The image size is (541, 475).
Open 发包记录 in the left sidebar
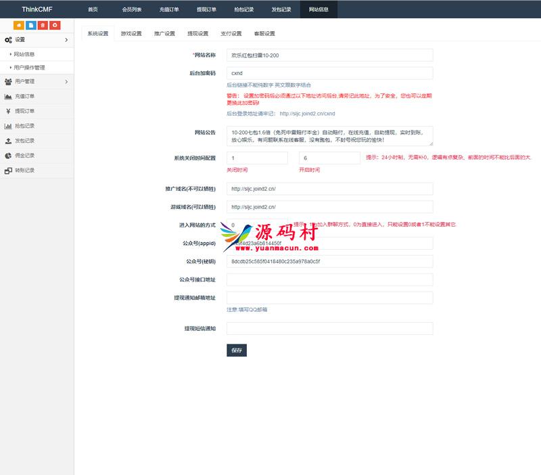pos(24,141)
